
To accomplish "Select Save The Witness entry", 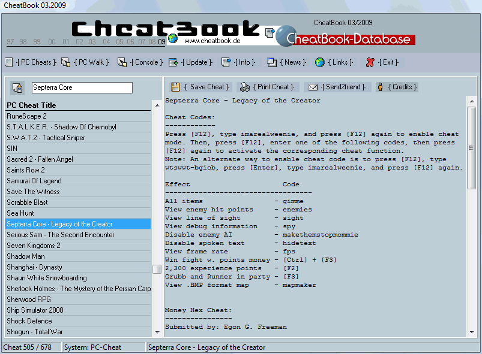I will pos(79,192).
